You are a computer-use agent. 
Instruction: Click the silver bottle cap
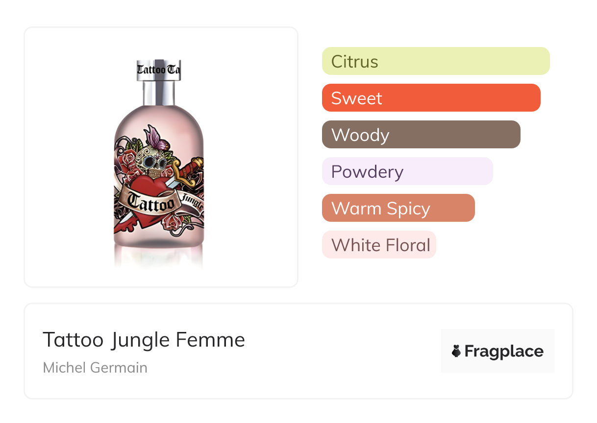(x=159, y=91)
